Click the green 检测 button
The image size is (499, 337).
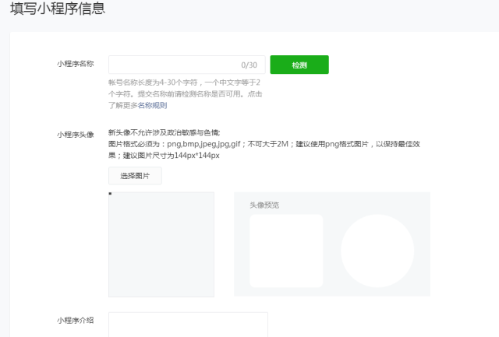click(299, 65)
